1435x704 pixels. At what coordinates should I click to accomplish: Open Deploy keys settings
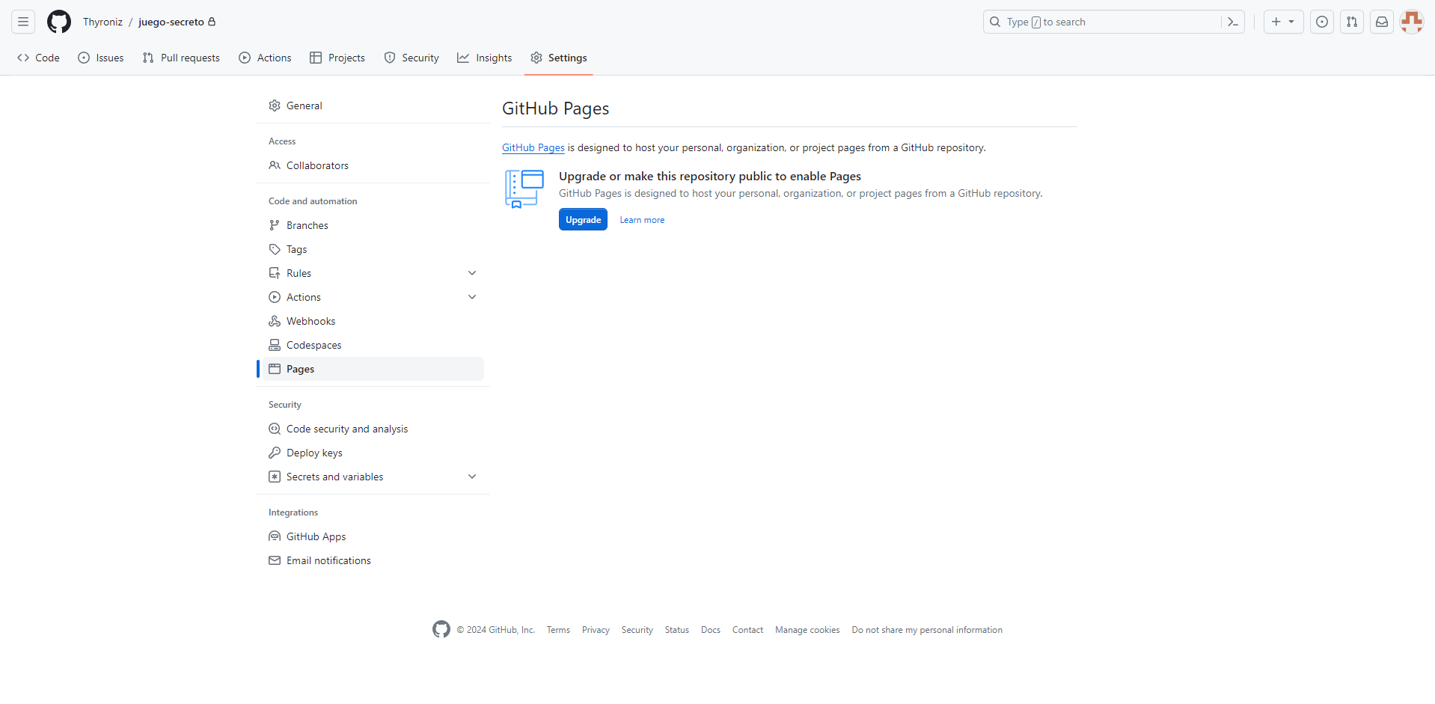coord(373,453)
